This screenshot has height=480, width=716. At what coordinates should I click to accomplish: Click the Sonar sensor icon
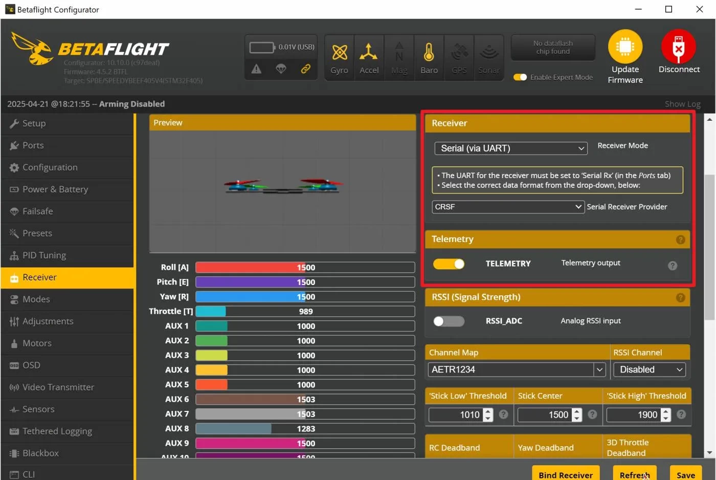489,52
